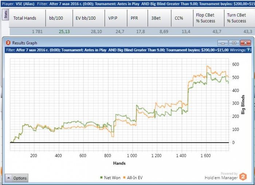Click the Results Graph title text
The width and height of the screenshot is (255, 185).
coord(25,43)
